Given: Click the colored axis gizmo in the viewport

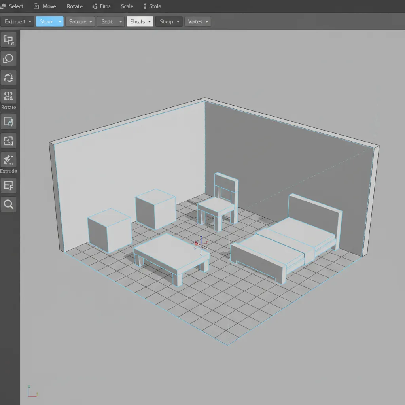Looking at the screenshot, I should 201,244.
